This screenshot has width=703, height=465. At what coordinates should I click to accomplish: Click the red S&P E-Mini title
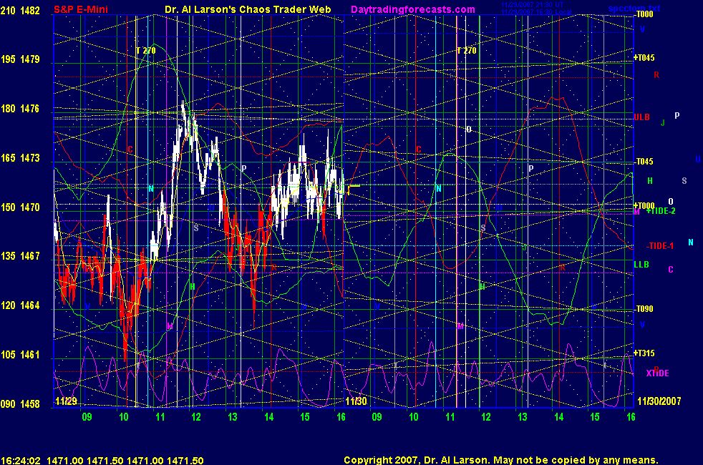[81, 9]
